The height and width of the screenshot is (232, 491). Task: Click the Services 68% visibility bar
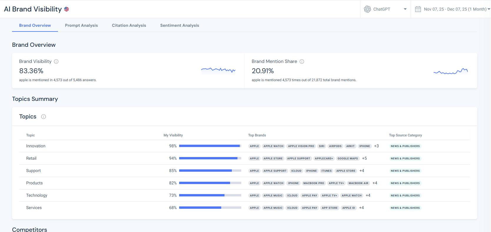point(210,208)
